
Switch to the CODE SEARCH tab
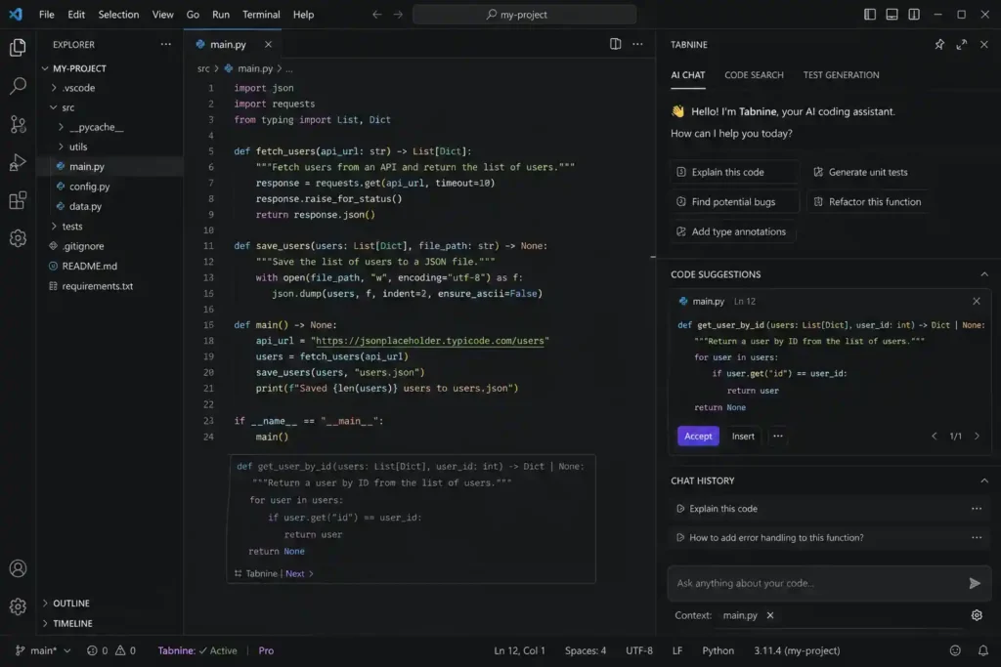coord(754,75)
